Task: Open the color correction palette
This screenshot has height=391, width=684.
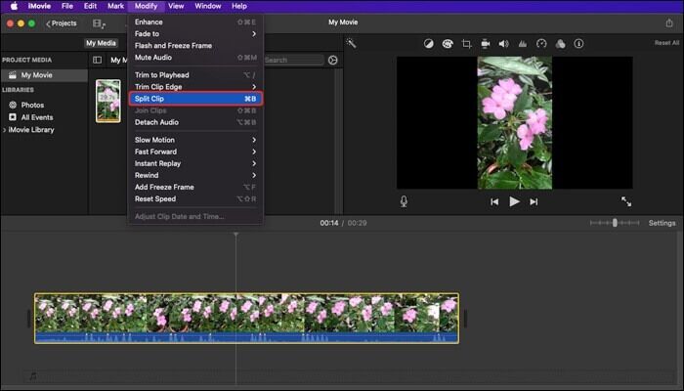Action: [x=448, y=44]
